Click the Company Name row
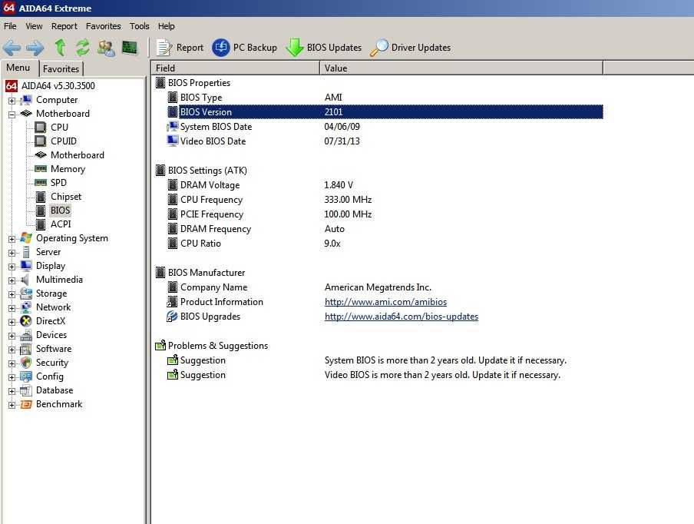The width and height of the screenshot is (694, 524). point(385,287)
